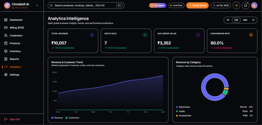Click the Billing credit card icon
The image size is (262, 125).
pyautogui.click(x=6, y=28)
